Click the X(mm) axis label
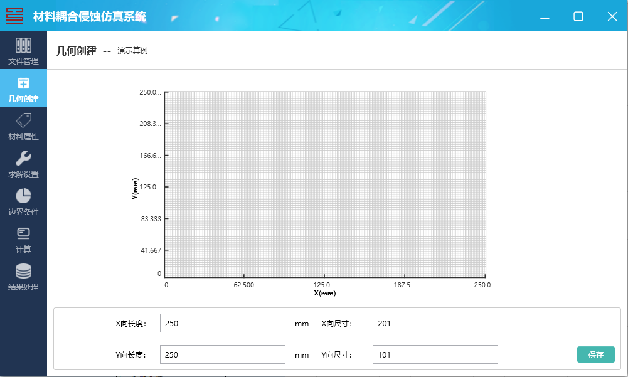 325,294
